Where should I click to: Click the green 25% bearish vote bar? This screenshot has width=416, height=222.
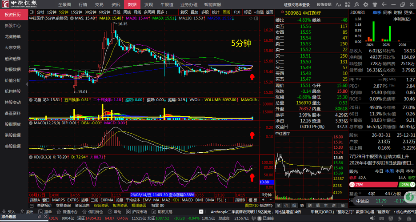pyautogui.click(x=407, y=185)
